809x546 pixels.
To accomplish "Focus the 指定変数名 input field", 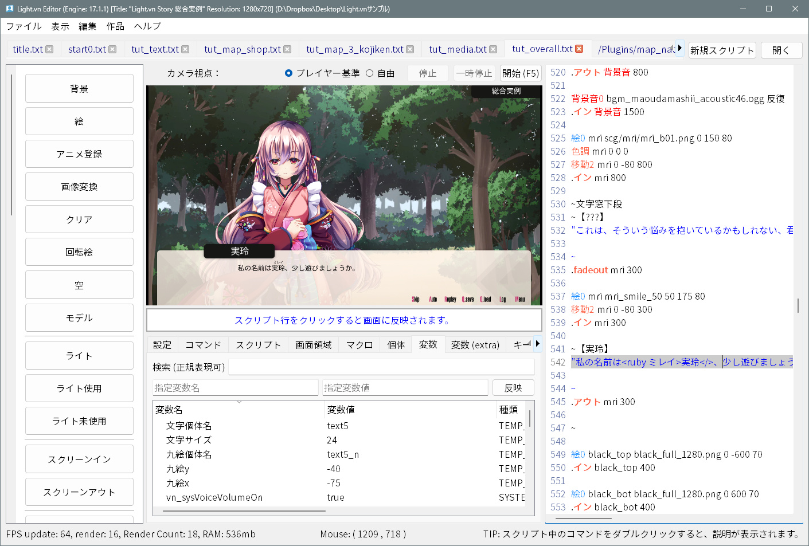I will pyautogui.click(x=236, y=388).
